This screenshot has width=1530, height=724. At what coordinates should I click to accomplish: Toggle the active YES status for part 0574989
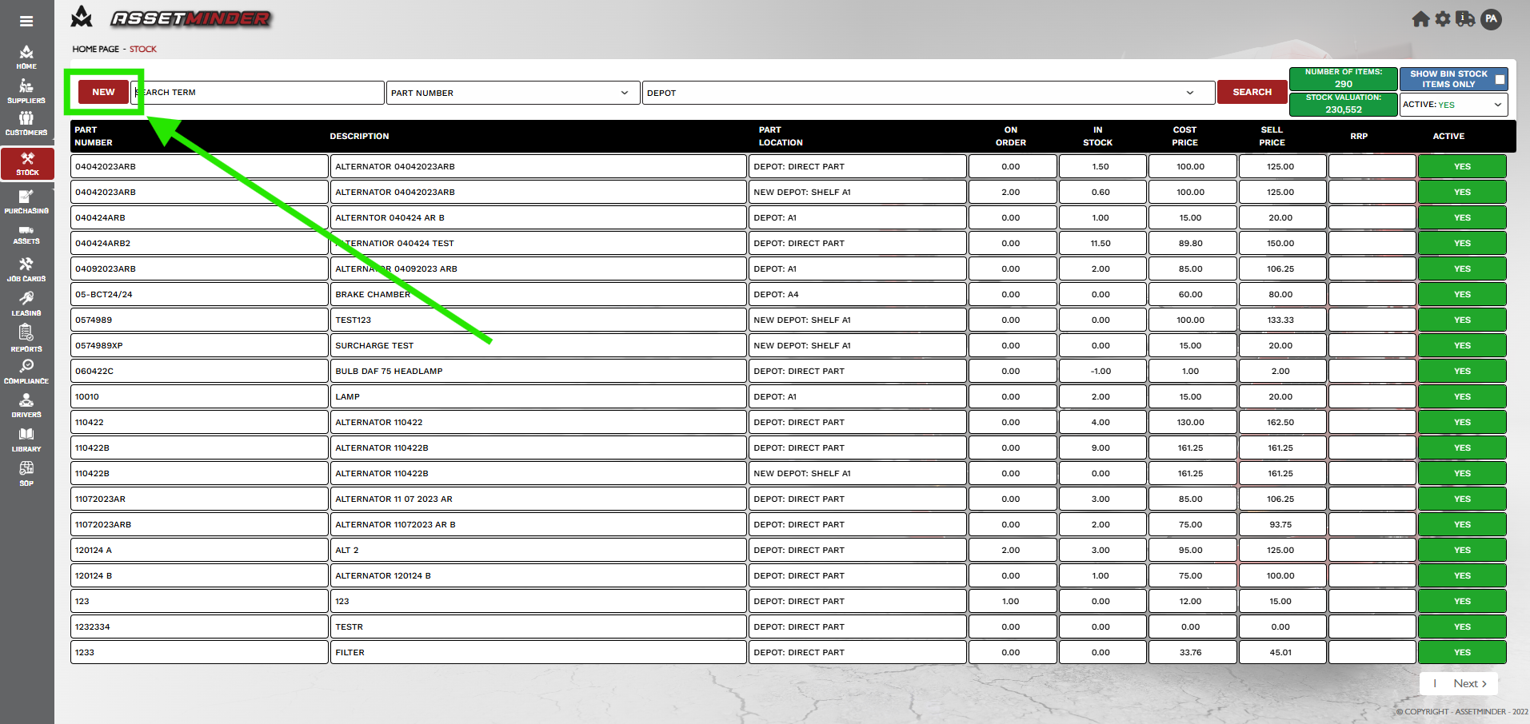click(1461, 320)
